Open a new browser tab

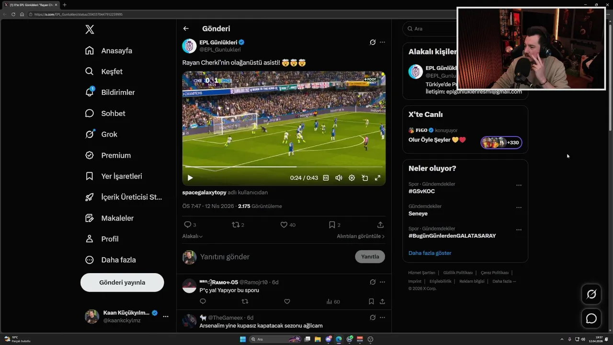tap(65, 5)
